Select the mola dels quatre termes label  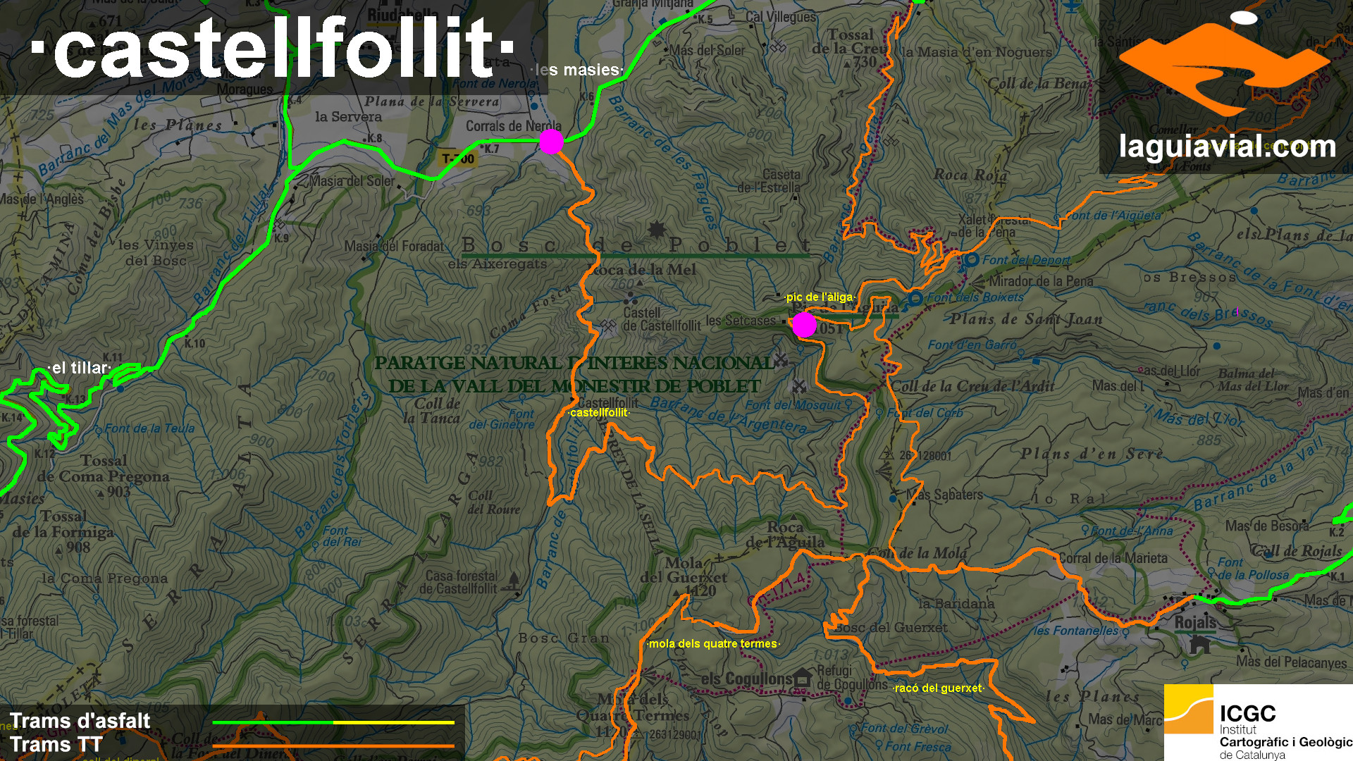click(712, 644)
